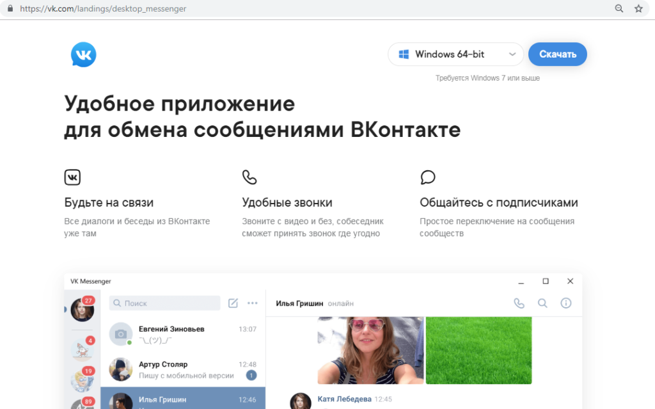655x409 pixels.
Task: Click Артур Столяр's avatar in the list
Action: [121, 369]
